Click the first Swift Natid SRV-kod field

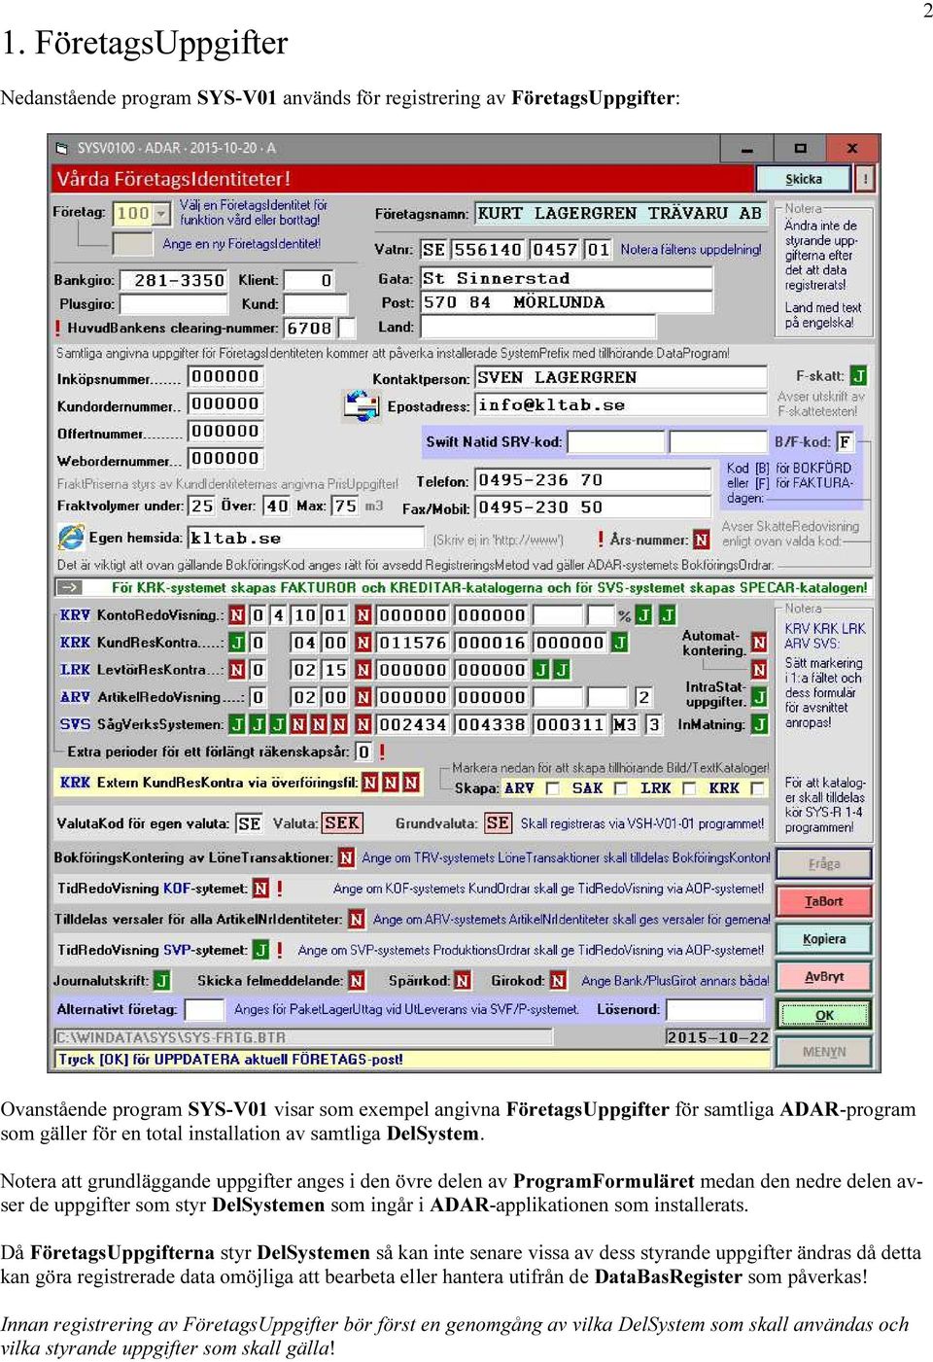pyautogui.click(x=615, y=442)
